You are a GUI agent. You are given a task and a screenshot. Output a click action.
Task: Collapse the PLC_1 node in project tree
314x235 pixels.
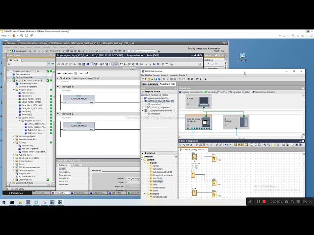pos(11,80)
